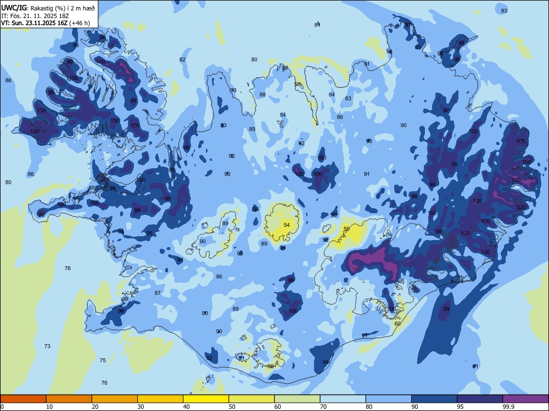Click the '99.9' tick label on legend
This screenshot has width=549, height=411.
(x=508, y=407)
